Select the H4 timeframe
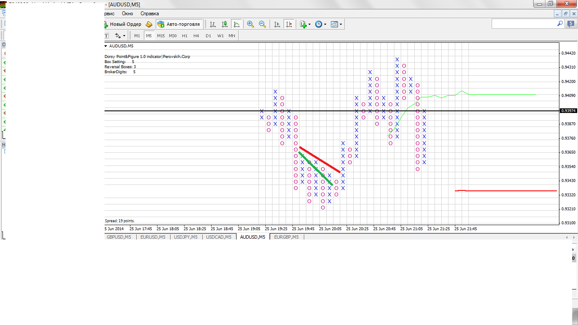 point(196,36)
